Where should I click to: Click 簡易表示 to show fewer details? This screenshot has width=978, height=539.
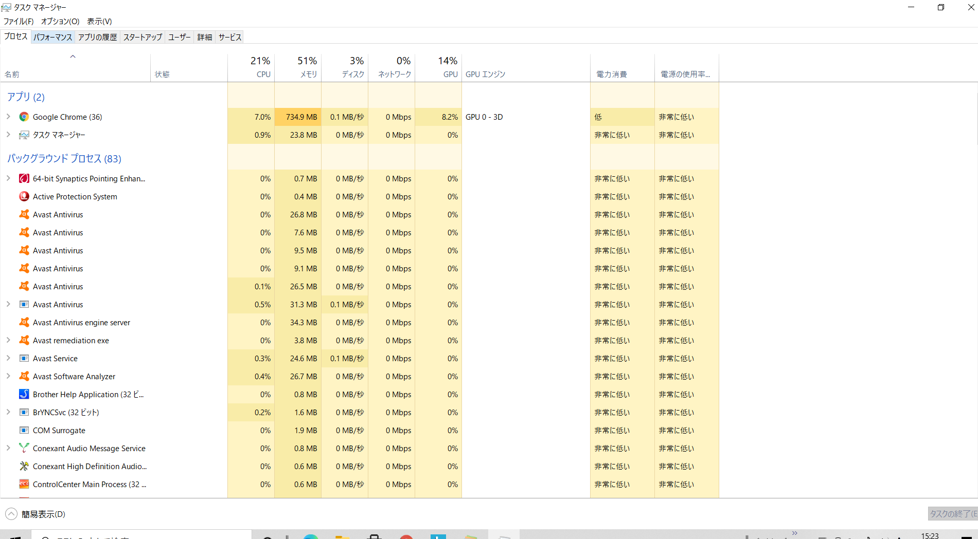point(43,514)
